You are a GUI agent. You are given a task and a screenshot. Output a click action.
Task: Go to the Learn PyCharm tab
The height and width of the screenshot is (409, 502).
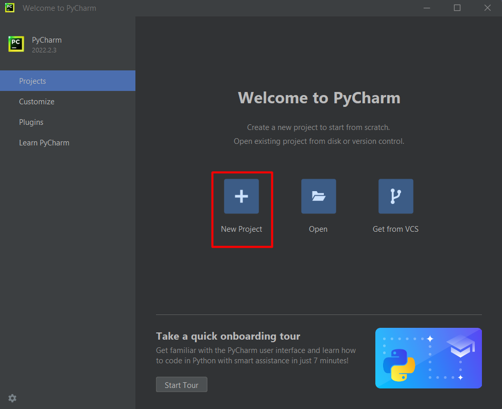(67, 143)
